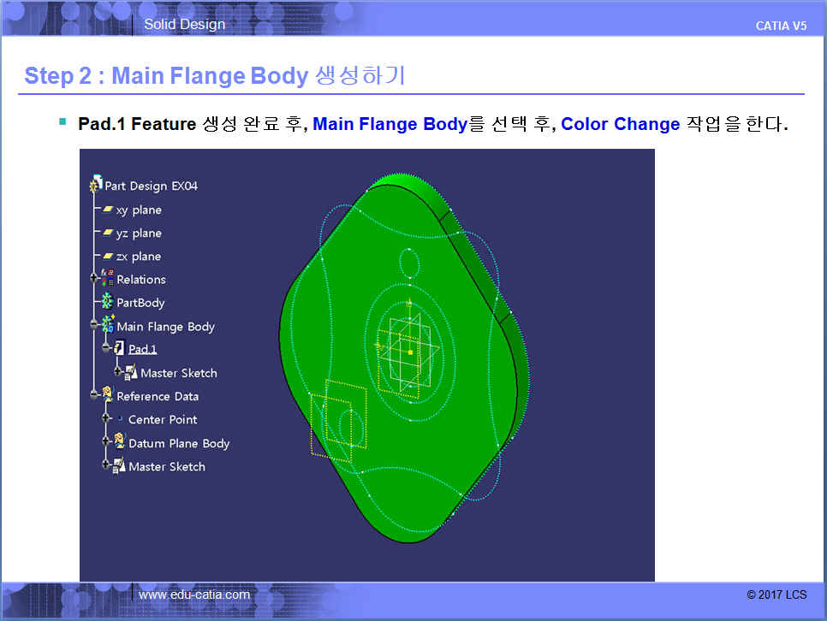This screenshot has width=827, height=621.
Task: Click the Reference Data body icon
Action: click(108, 393)
